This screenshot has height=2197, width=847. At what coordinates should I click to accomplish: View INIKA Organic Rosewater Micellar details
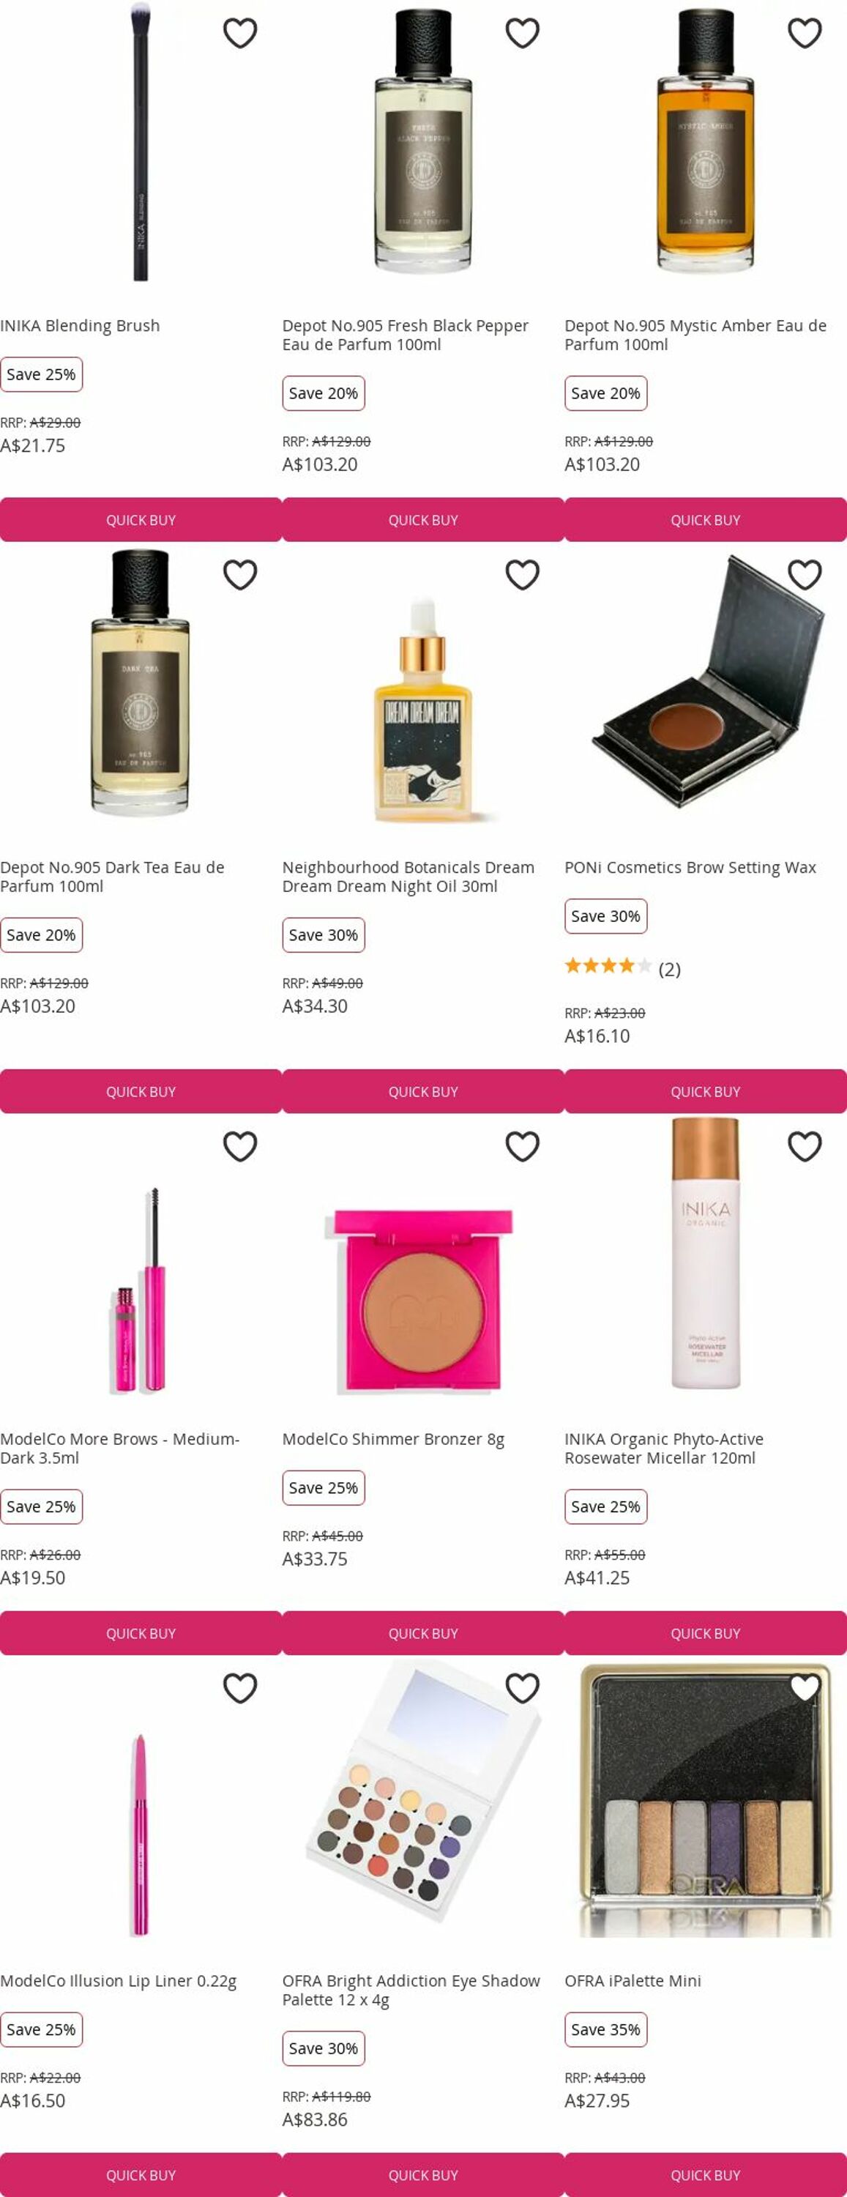(663, 1448)
